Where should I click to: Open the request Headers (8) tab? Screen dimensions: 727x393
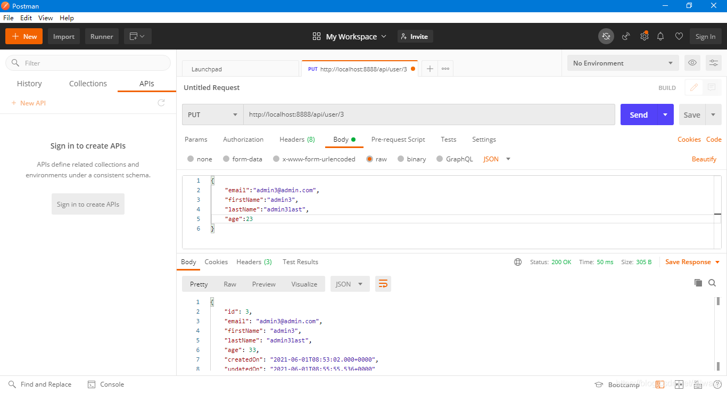297,140
